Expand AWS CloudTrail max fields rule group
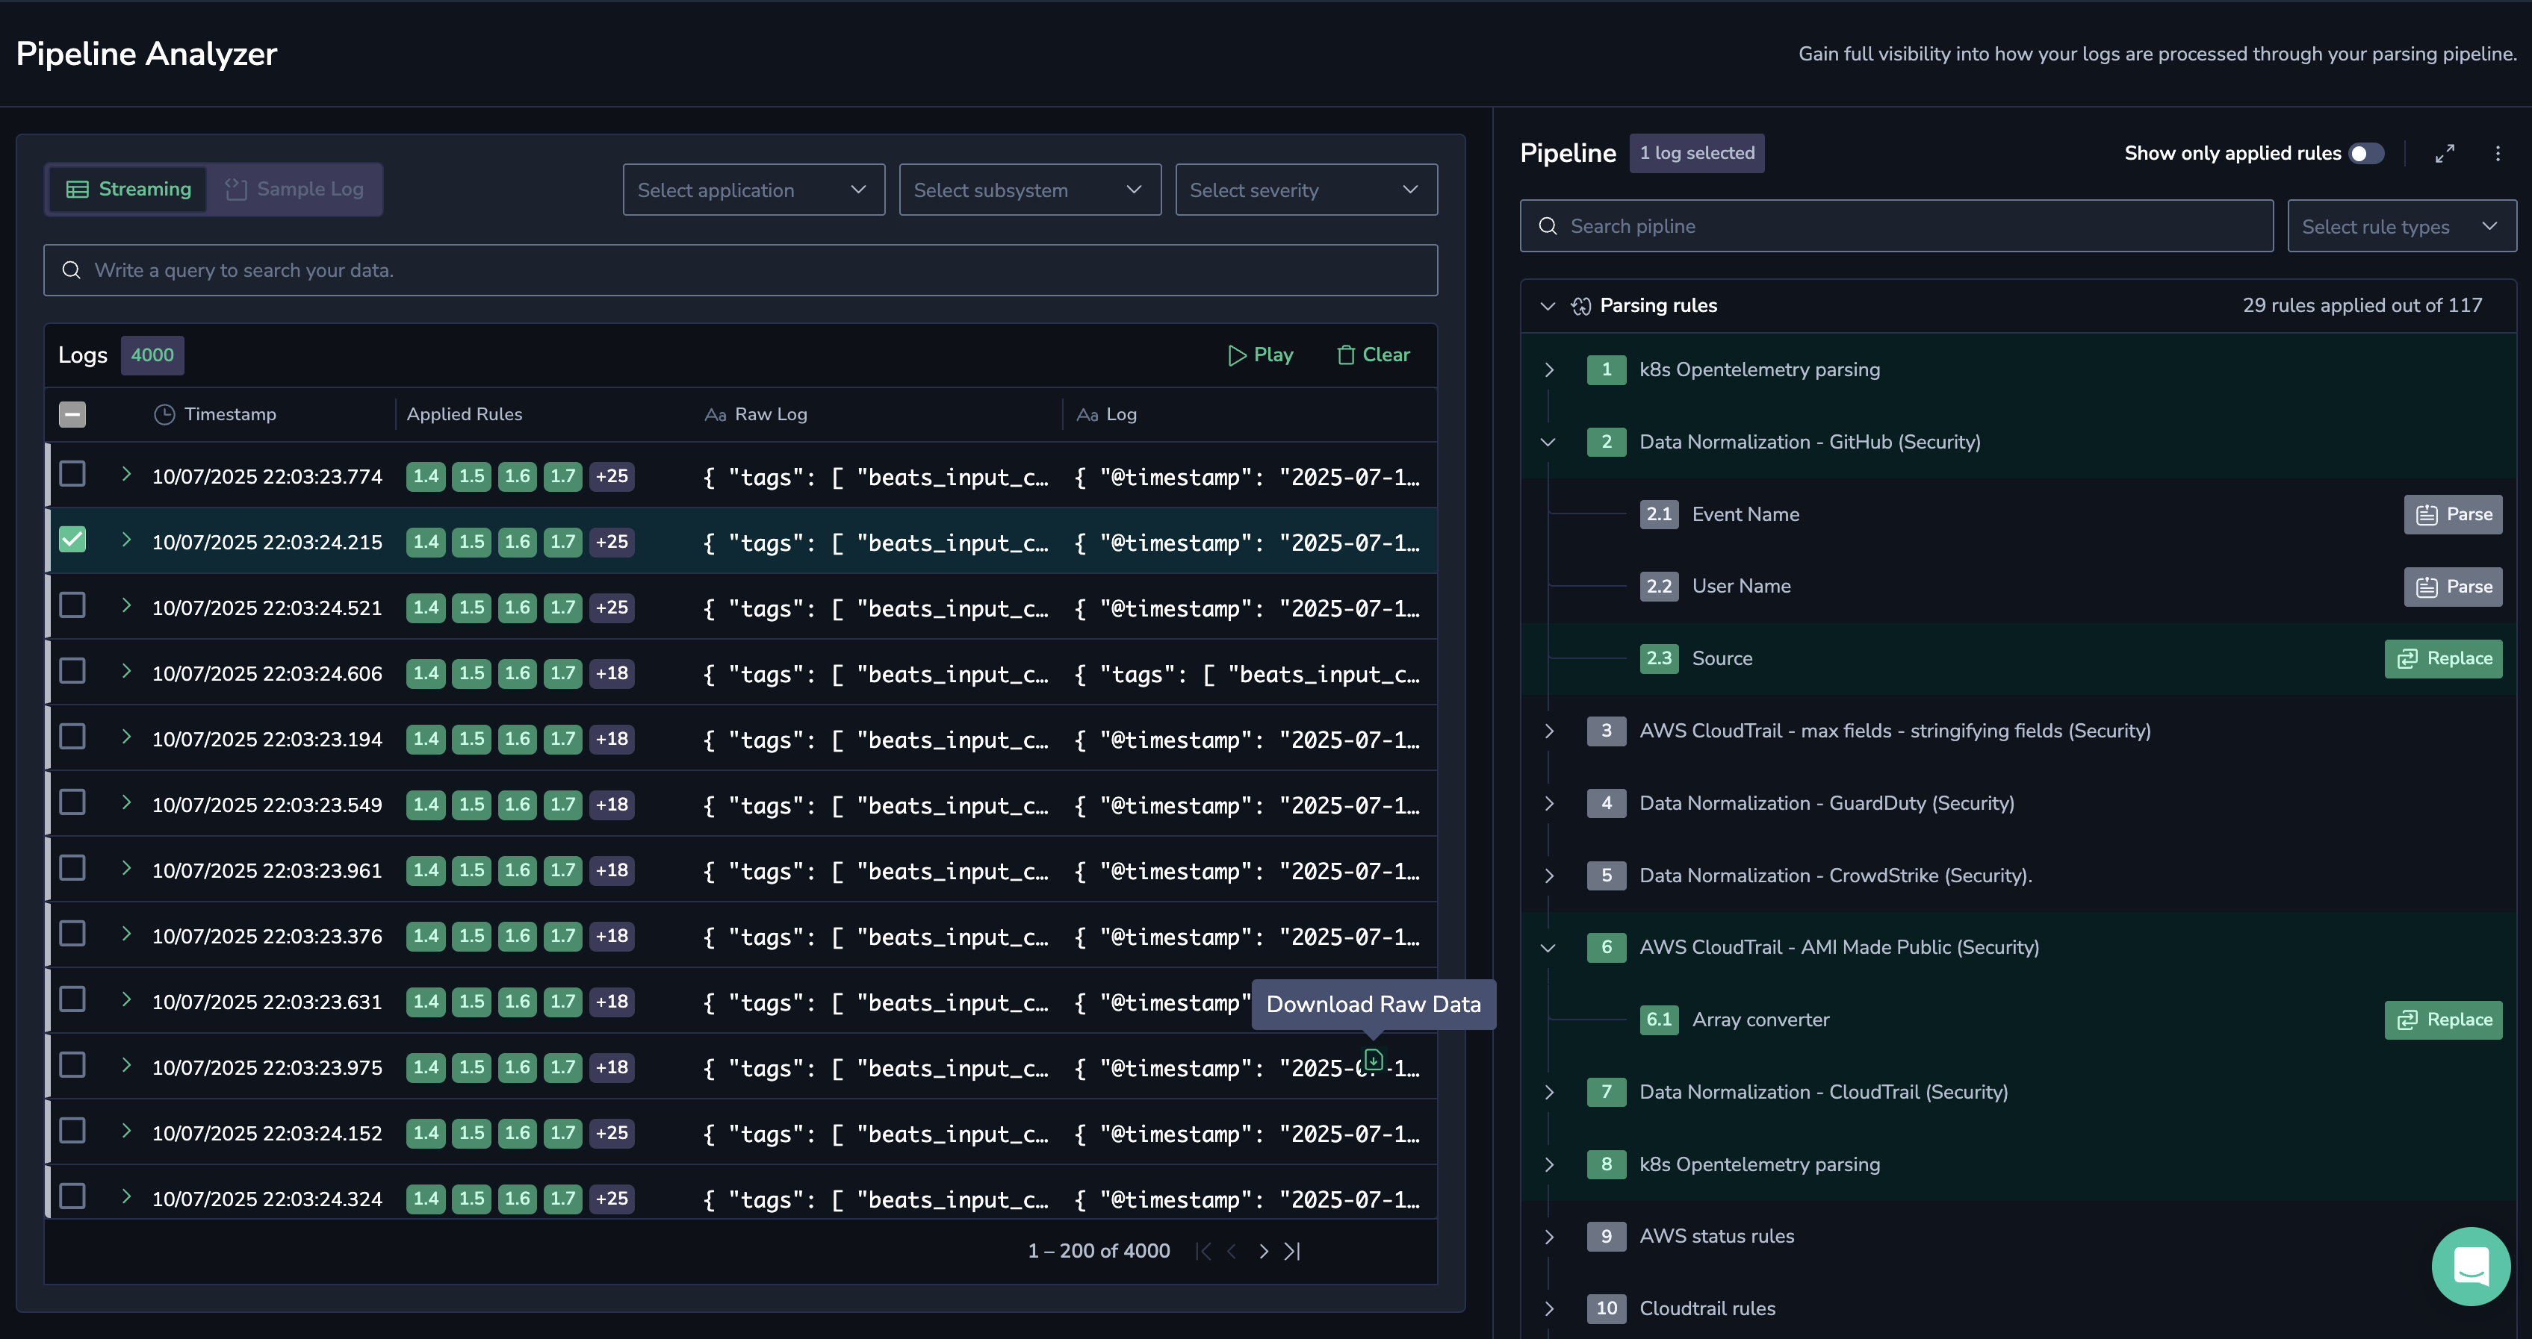This screenshot has height=1339, width=2532. pos(1548,731)
